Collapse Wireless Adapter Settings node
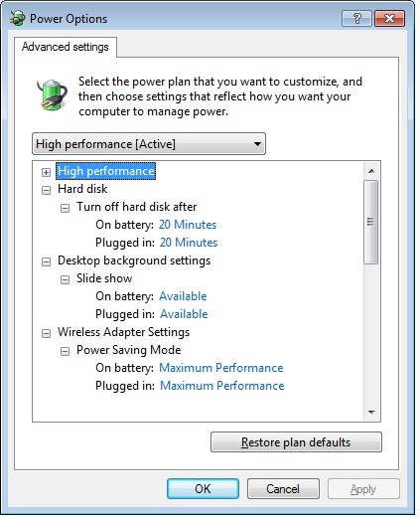Viewport: 420px width, 520px height. pos(46,334)
